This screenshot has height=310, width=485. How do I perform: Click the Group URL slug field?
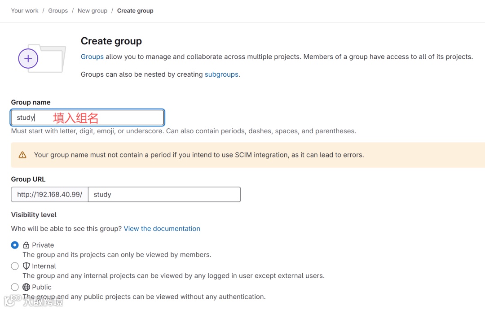[x=164, y=195]
